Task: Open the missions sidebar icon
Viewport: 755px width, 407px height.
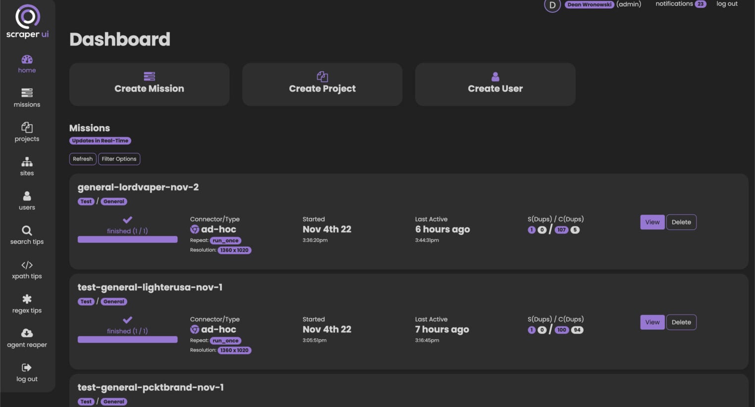Action: click(x=27, y=93)
